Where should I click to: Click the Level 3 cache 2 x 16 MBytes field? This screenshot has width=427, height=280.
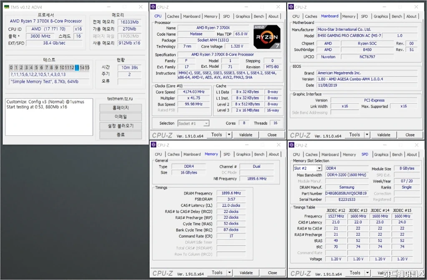[248, 110]
